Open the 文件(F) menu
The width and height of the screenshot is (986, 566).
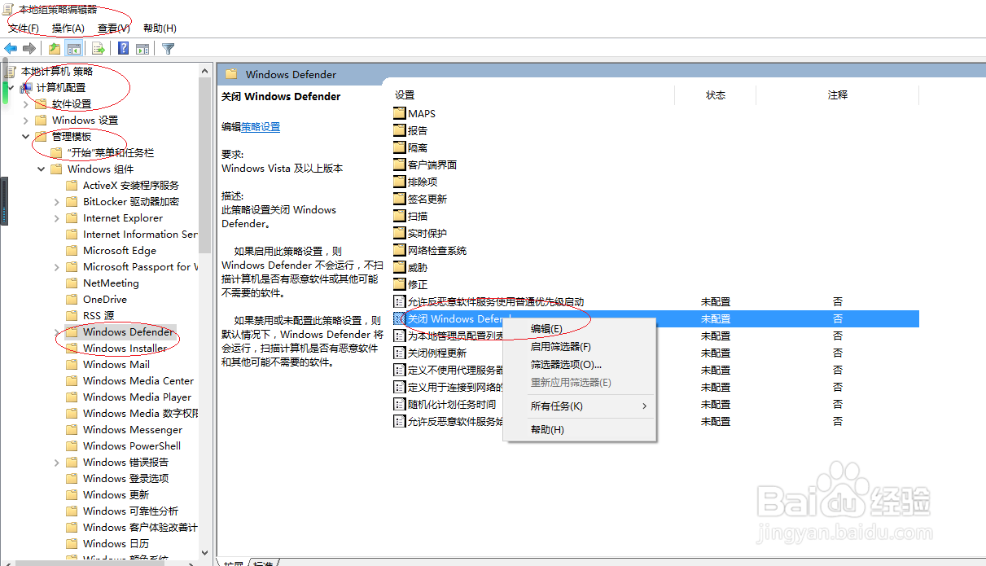point(24,29)
